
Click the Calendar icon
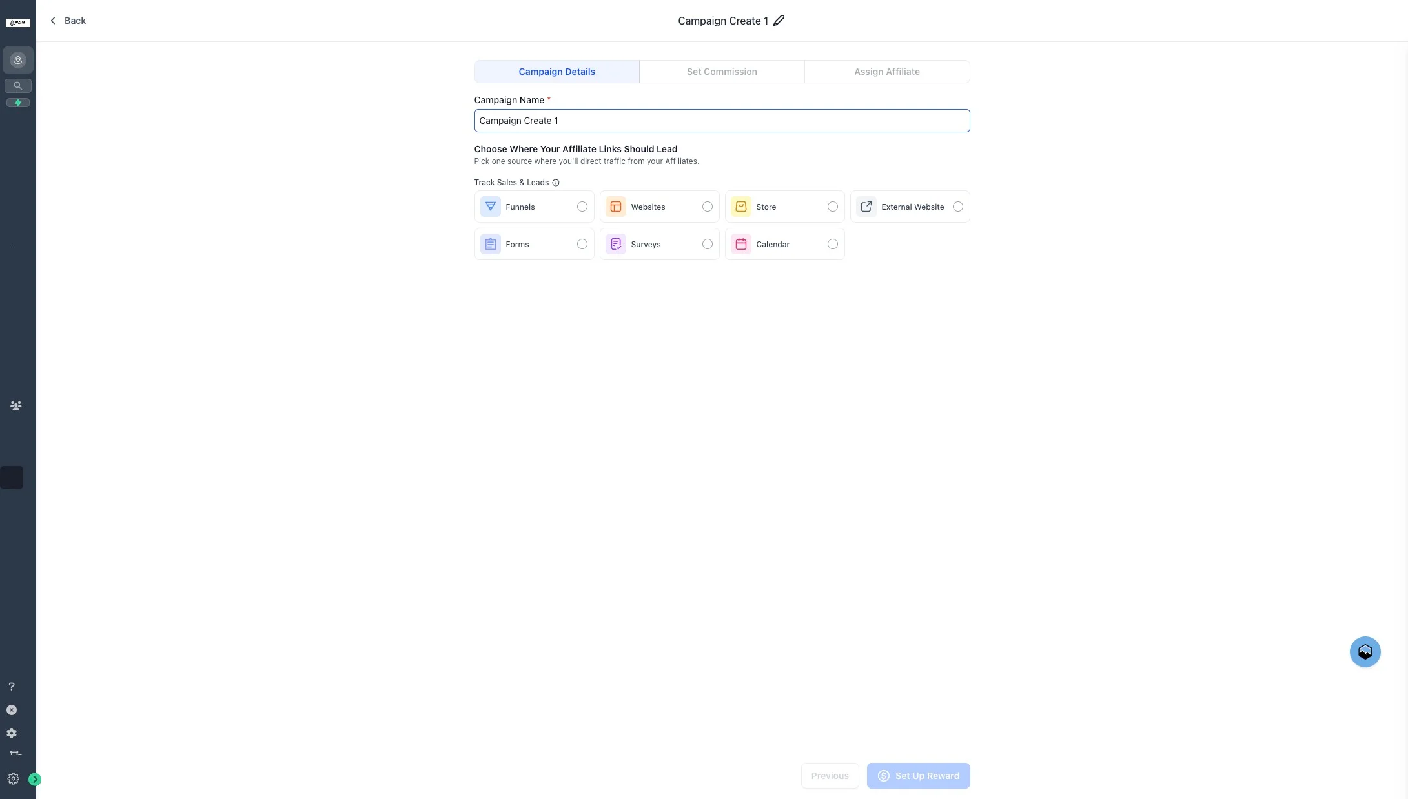point(741,244)
